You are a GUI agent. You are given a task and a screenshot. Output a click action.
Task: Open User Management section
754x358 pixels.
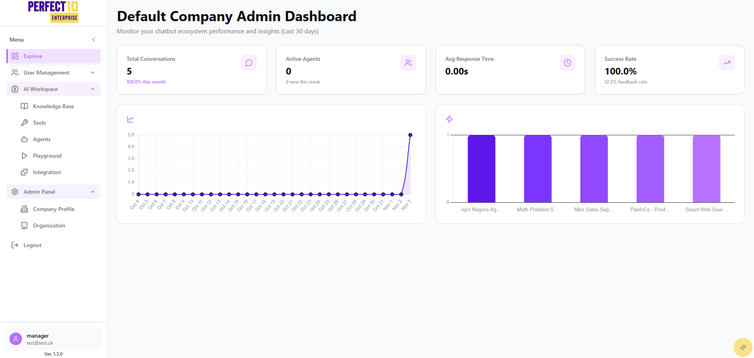pos(53,73)
